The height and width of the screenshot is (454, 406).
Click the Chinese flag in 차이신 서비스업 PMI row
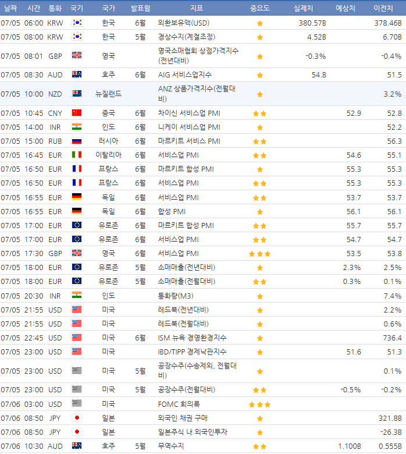click(77, 113)
